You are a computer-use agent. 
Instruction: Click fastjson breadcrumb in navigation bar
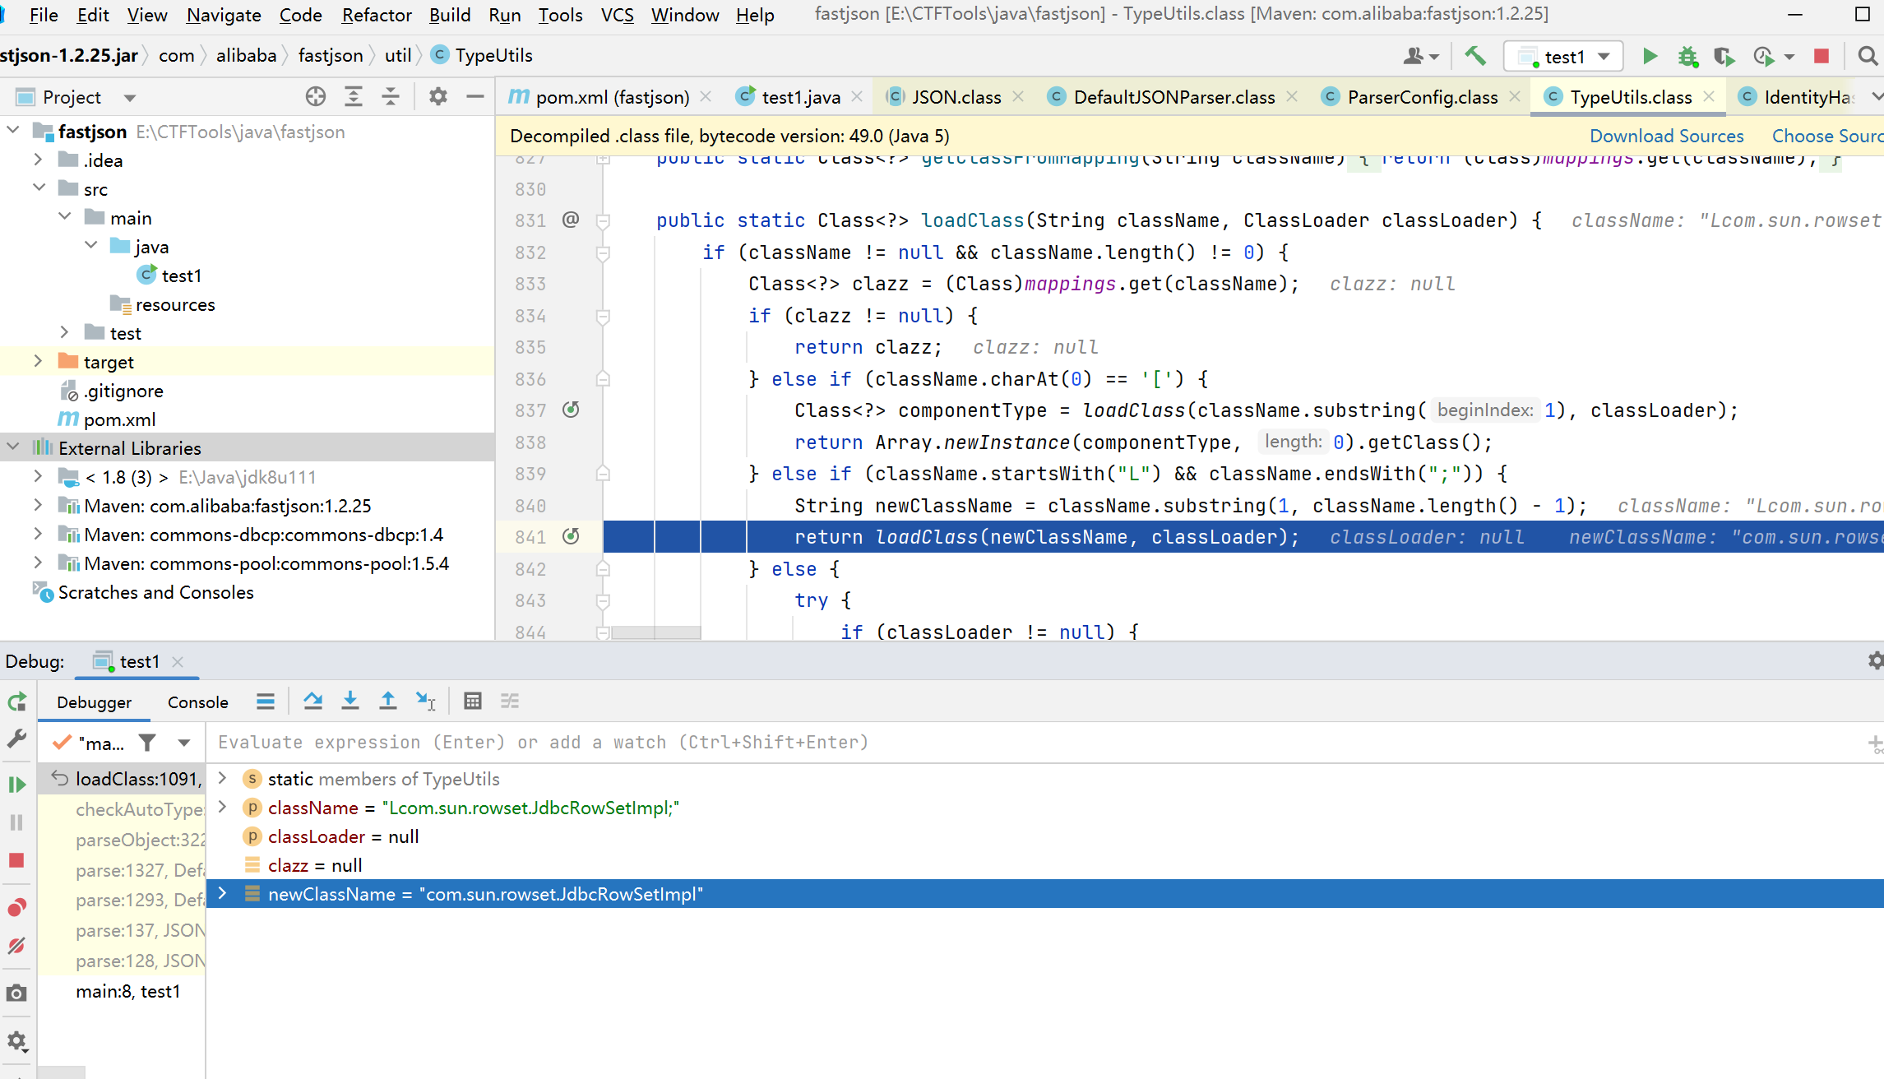(330, 55)
